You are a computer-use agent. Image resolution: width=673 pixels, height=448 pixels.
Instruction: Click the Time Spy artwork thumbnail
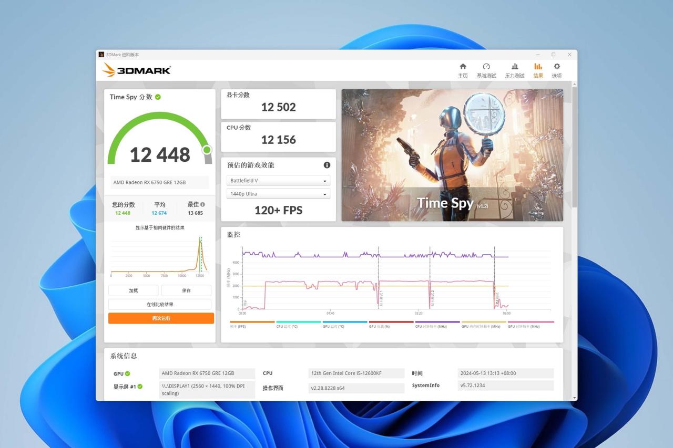452,155
